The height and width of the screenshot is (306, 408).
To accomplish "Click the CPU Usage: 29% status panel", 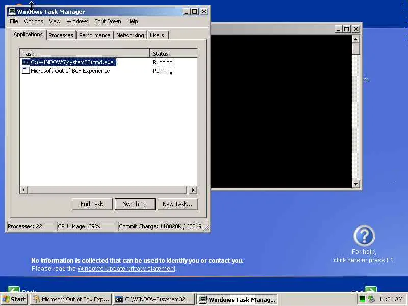I will [x=86, y=226].
